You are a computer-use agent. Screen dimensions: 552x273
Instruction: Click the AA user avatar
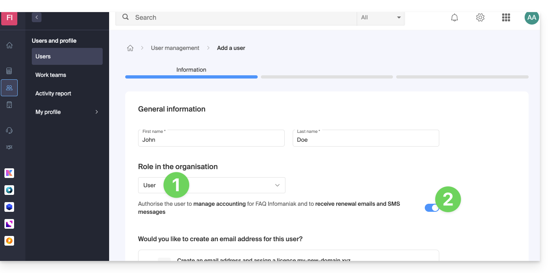531,18
